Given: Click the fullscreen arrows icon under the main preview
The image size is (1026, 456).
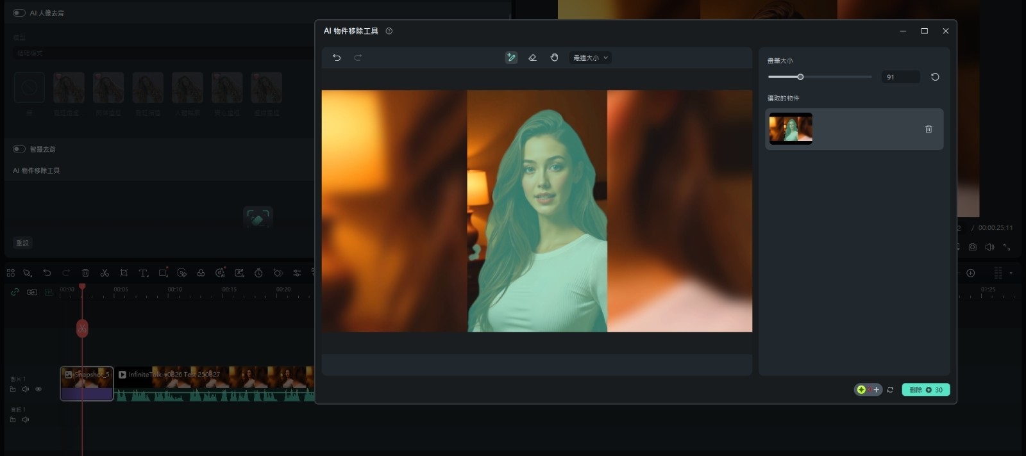Looking at the screenshot, I should (x=1007, y=247).
